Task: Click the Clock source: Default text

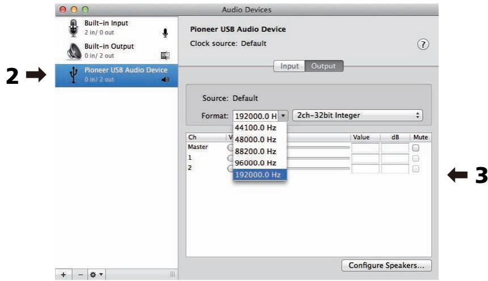Action: tap(228, 44)
